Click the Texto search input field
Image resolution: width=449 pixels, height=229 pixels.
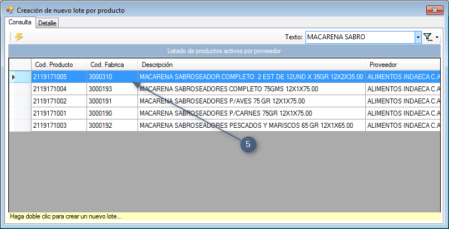(x=360, y=37)
